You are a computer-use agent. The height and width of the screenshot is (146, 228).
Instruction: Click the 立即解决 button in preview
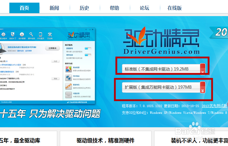[52, 48]
